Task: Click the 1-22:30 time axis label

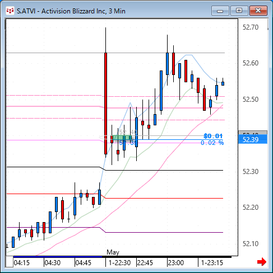Action: click(119, 263)
